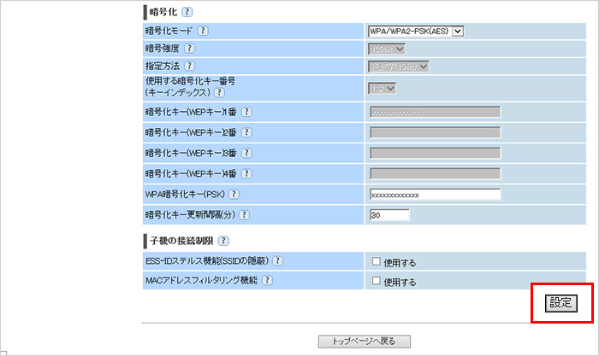Click help icon next to 暗号化 heading
The image size is (599, 356).
tap(187, 12)
